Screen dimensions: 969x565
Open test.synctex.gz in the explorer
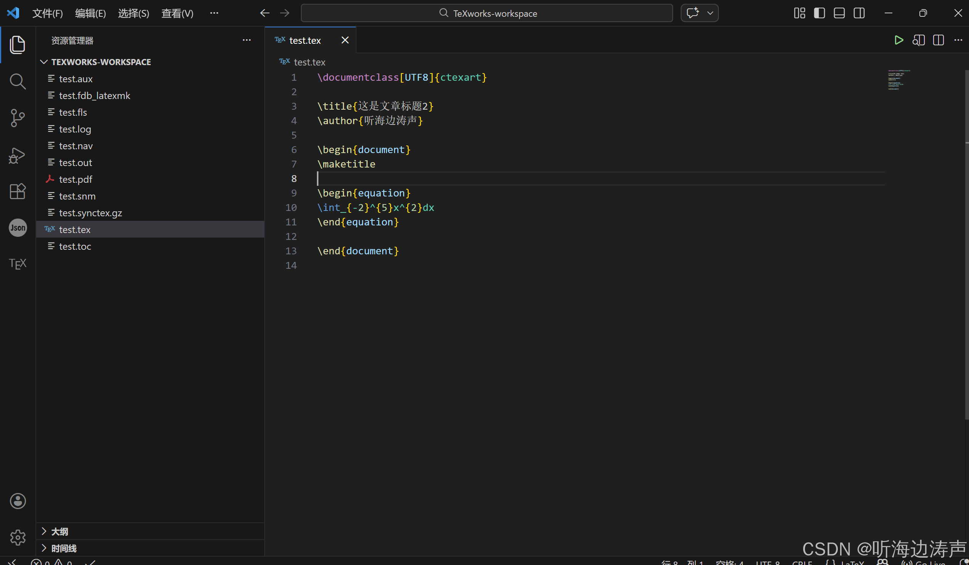tap(151, 213)
